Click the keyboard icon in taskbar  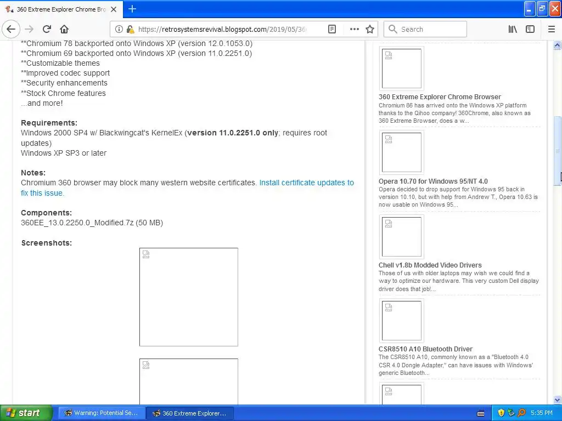click(x=481, y=413)
